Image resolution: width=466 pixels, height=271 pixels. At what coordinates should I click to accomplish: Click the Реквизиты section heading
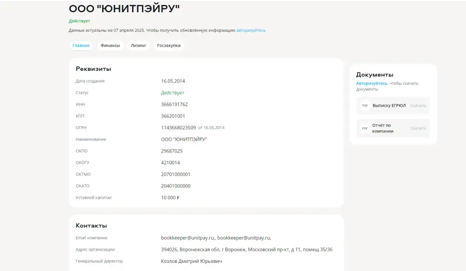coord(93,69)
